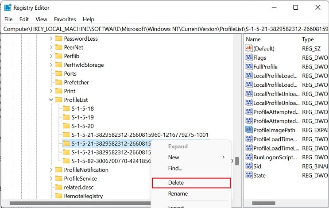Expand the Print key

[51, 91]
